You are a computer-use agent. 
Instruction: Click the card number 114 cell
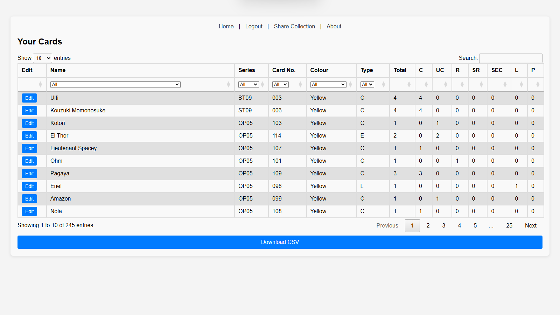tap(287, 136)
